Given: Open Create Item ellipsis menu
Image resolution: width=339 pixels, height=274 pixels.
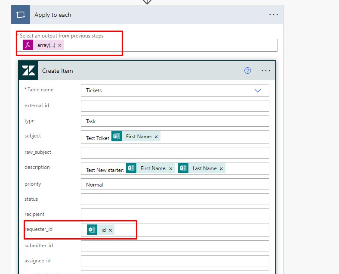Looking at the screenshot, I should [x=265, y=71].
